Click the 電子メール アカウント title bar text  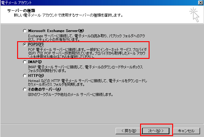pos(16,3)
